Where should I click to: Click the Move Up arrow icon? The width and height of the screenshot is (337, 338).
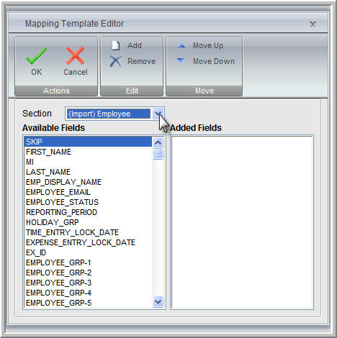click(x=181, y=45)
